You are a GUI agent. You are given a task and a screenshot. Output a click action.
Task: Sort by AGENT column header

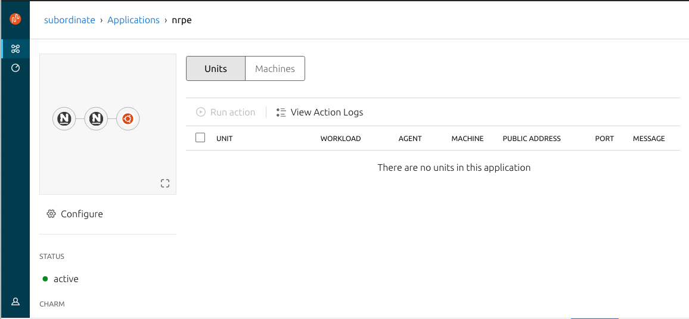410,139
